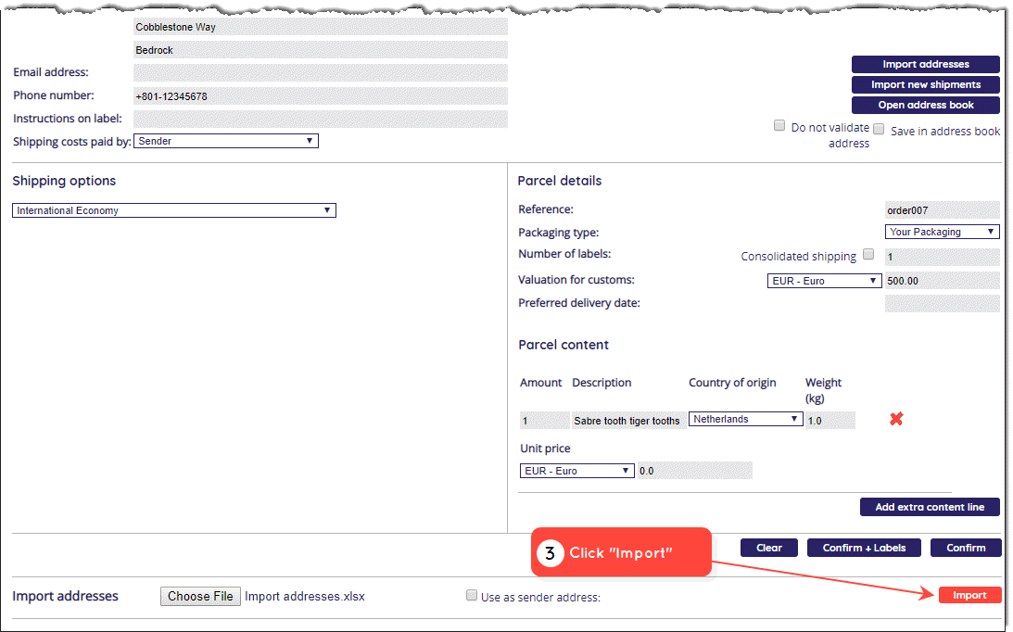Click the Email address input field
Viewport: 1013px width, 632px height.
click(321, 72)
